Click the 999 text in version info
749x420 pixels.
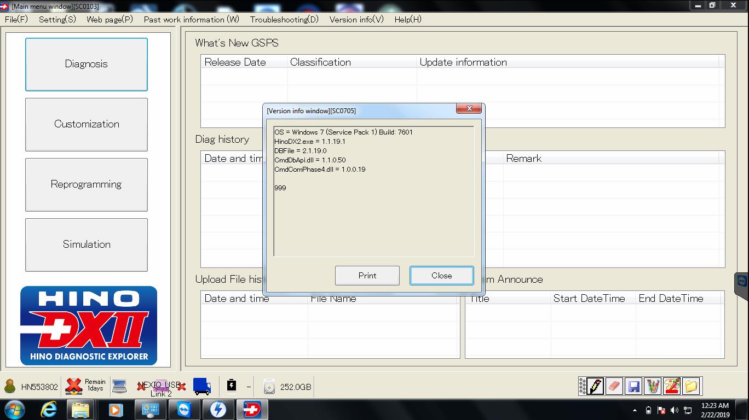click(280, 188)
